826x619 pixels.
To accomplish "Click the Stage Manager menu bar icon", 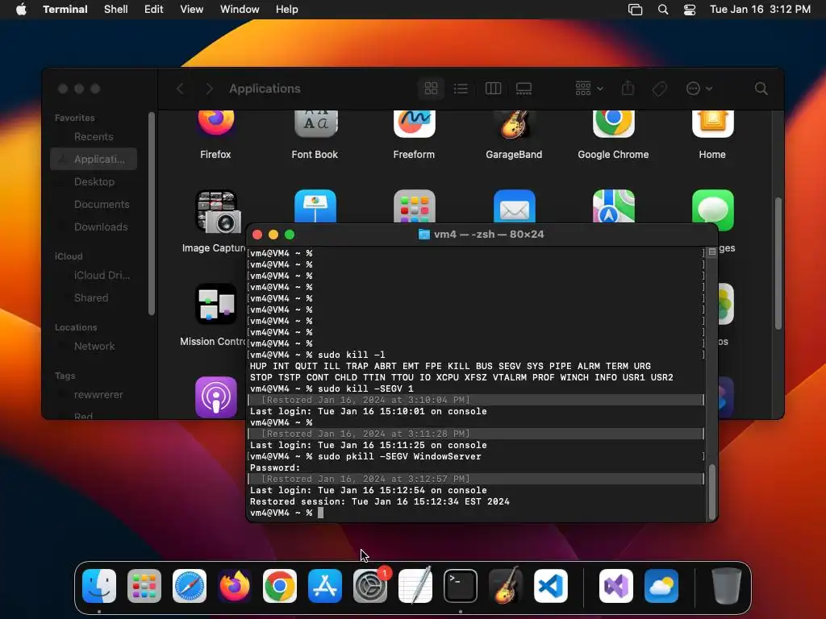I will pos(636,9).
